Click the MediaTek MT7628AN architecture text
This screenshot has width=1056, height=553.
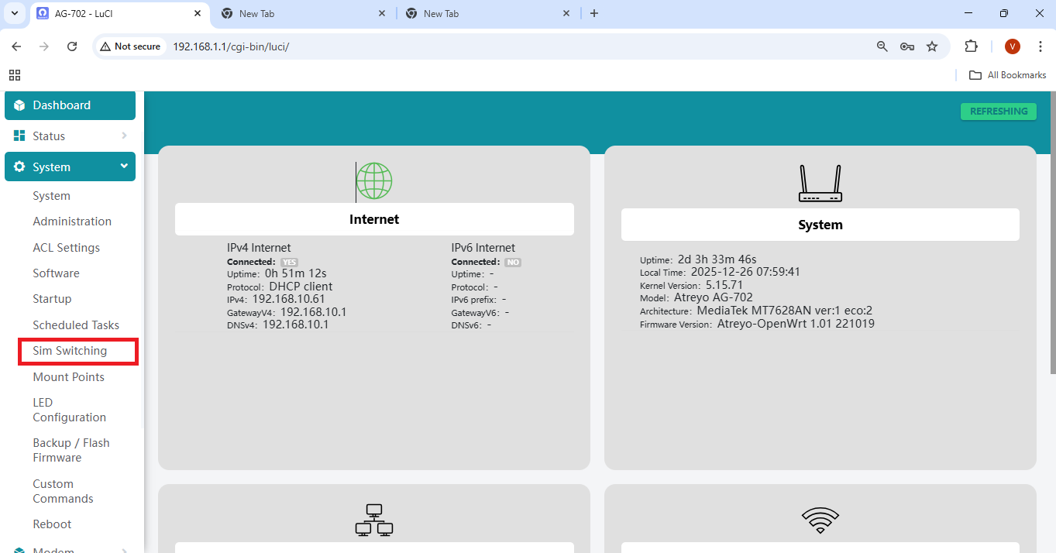click(x=785, y=311)
